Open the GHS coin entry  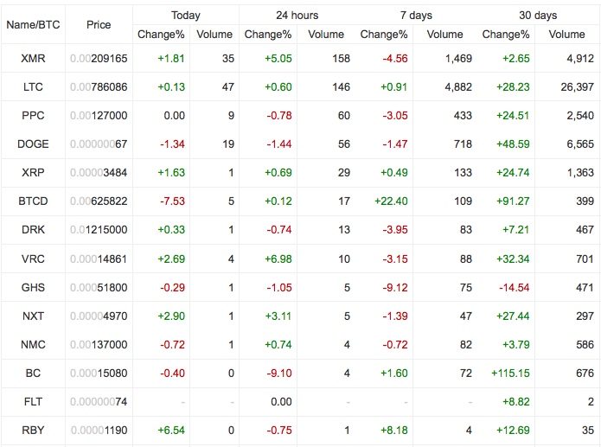[x=33, y=288]
